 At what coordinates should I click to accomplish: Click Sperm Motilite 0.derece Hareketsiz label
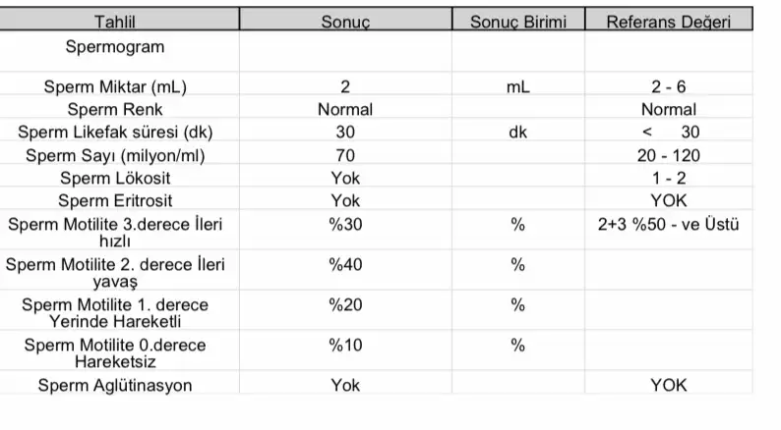pyautogui.click(x=115, y=352)
